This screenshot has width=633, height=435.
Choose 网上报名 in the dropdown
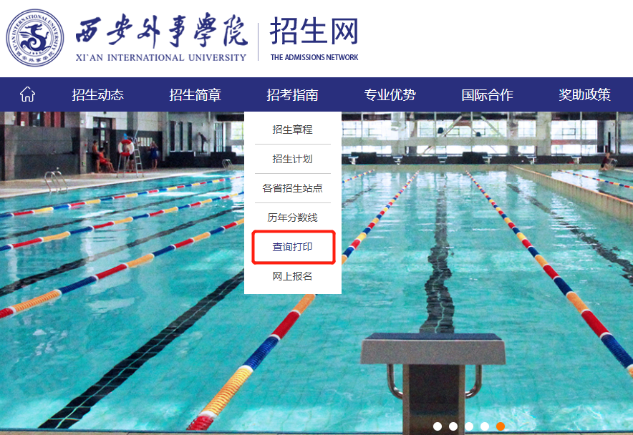click(293, 276)
